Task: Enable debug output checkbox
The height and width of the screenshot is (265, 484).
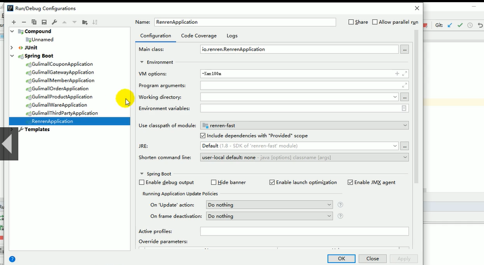Action: 142,182
